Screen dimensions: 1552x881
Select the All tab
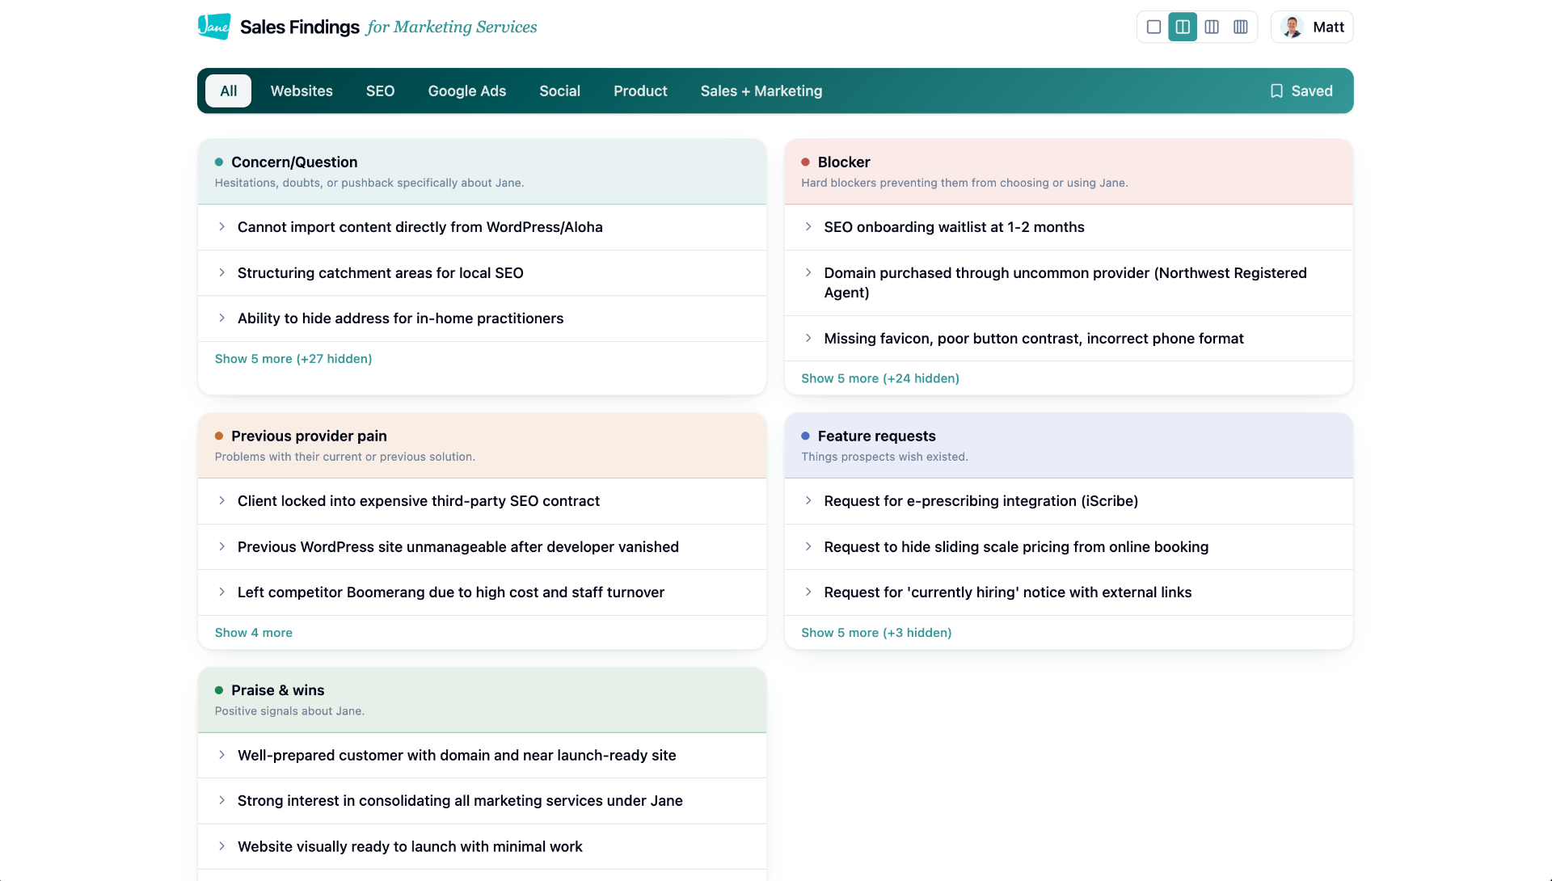click(x=229, y=91)
